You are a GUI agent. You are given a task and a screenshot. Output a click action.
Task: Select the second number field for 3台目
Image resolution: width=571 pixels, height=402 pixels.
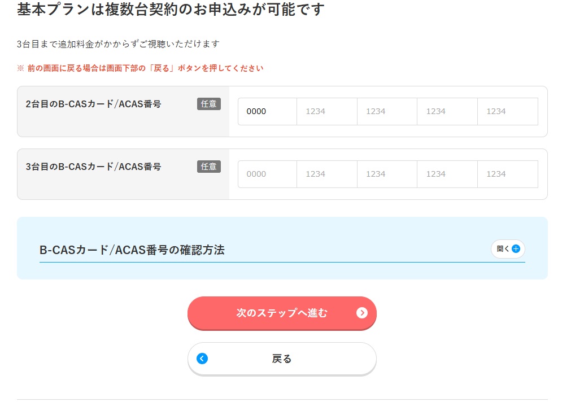pos(327,174)
